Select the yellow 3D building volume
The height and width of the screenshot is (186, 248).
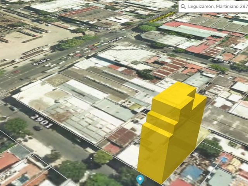click(x=172, y=131)
